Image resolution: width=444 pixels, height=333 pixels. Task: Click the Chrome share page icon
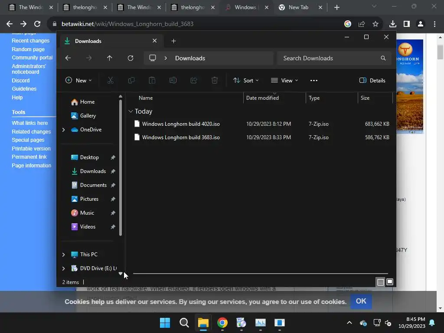click(x=362, y=24)
